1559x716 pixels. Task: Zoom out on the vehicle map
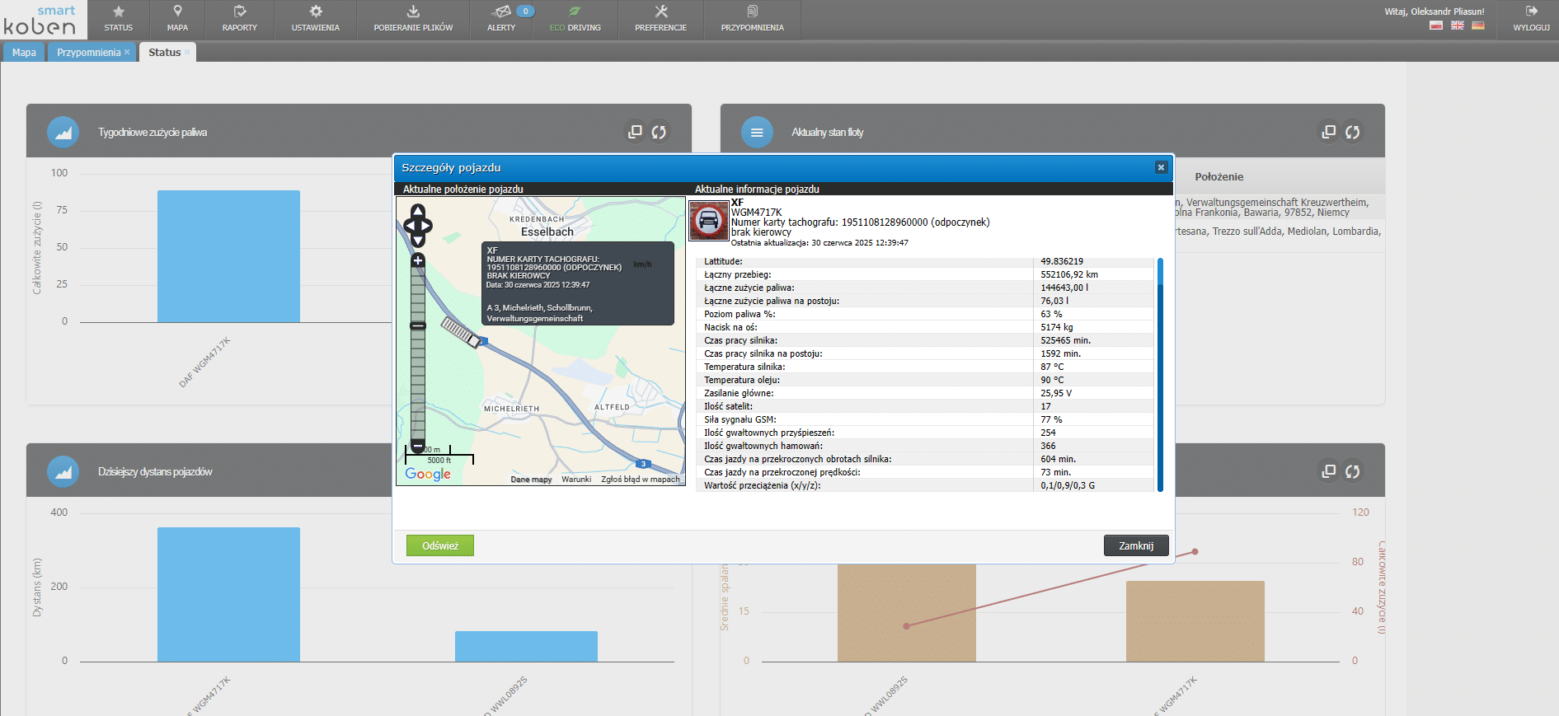pyautogui.click(x=418, y=446)
